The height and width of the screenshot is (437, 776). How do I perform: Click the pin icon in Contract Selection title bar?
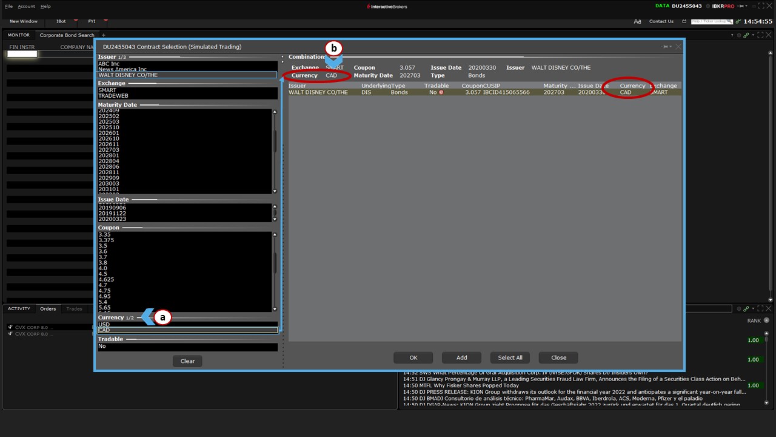[665, 47]
